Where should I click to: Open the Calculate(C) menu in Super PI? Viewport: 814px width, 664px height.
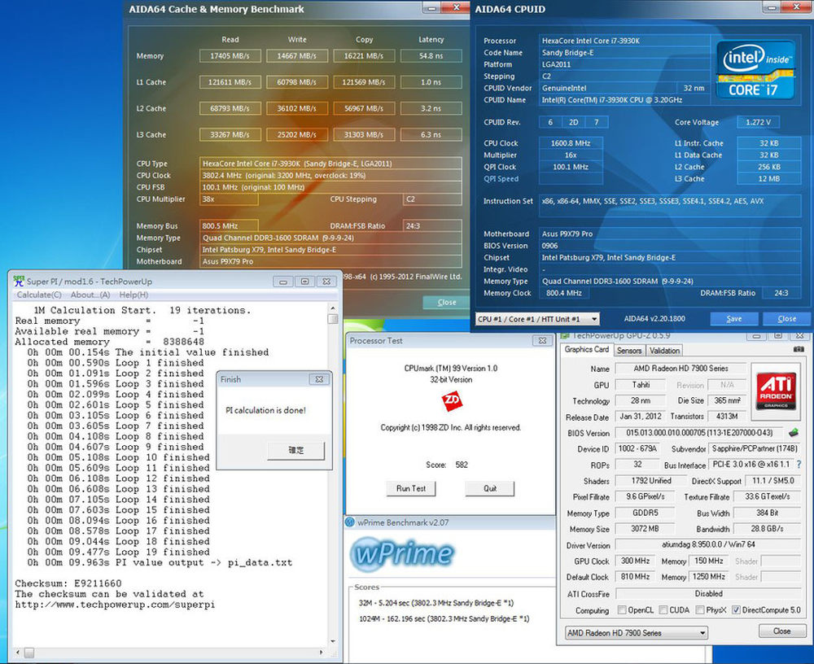[x=39, y=295]
